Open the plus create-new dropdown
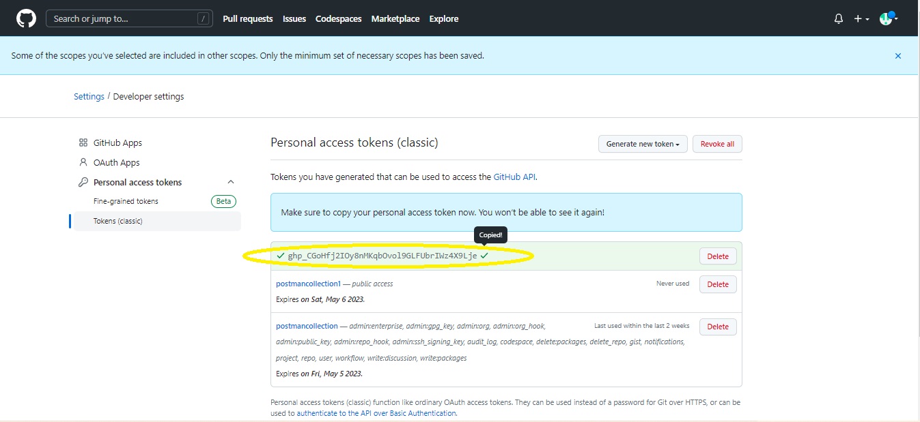 tap(861, 19)
